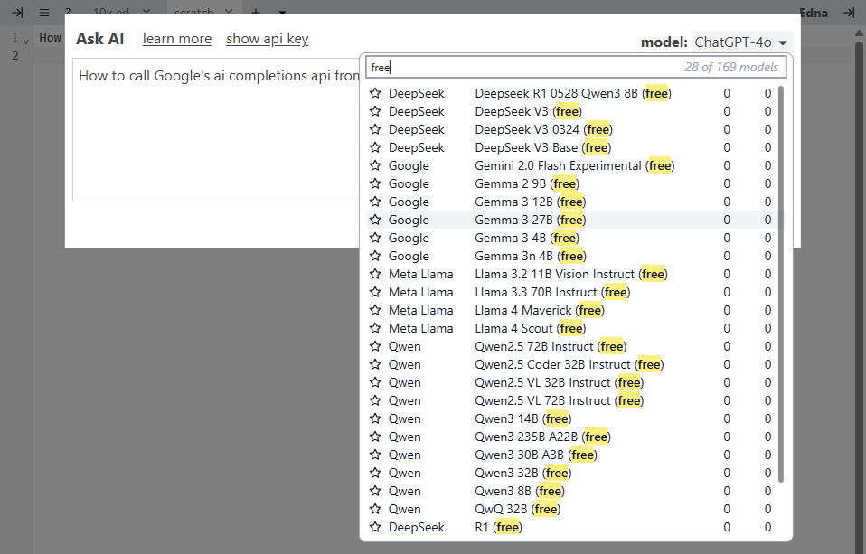
Task: Click the model list vertical scrollbar
Action: coord(780,284)
